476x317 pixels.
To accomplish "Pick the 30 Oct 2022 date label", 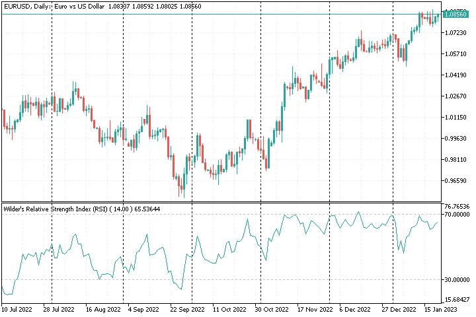I will coord(272,309).
